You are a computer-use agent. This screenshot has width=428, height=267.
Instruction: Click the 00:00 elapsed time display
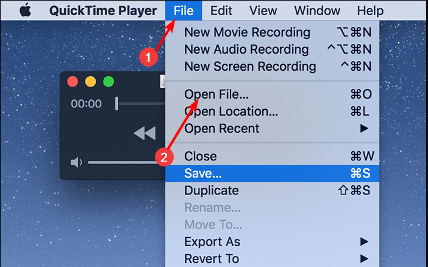[x=86, y=104]
